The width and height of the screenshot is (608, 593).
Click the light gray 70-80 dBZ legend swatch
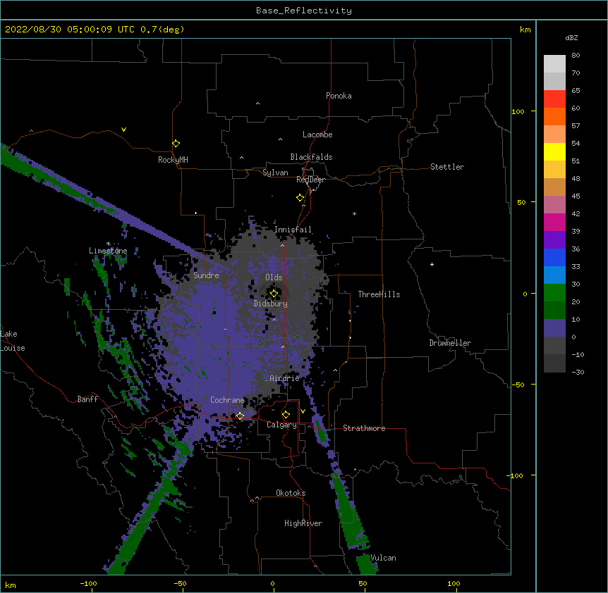554,64
